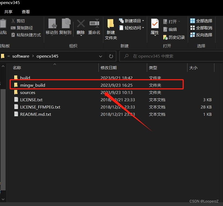This screenshot has height=206, width=223.
Task: Click the '3 KB' size cell
Action: click(207, 100)
